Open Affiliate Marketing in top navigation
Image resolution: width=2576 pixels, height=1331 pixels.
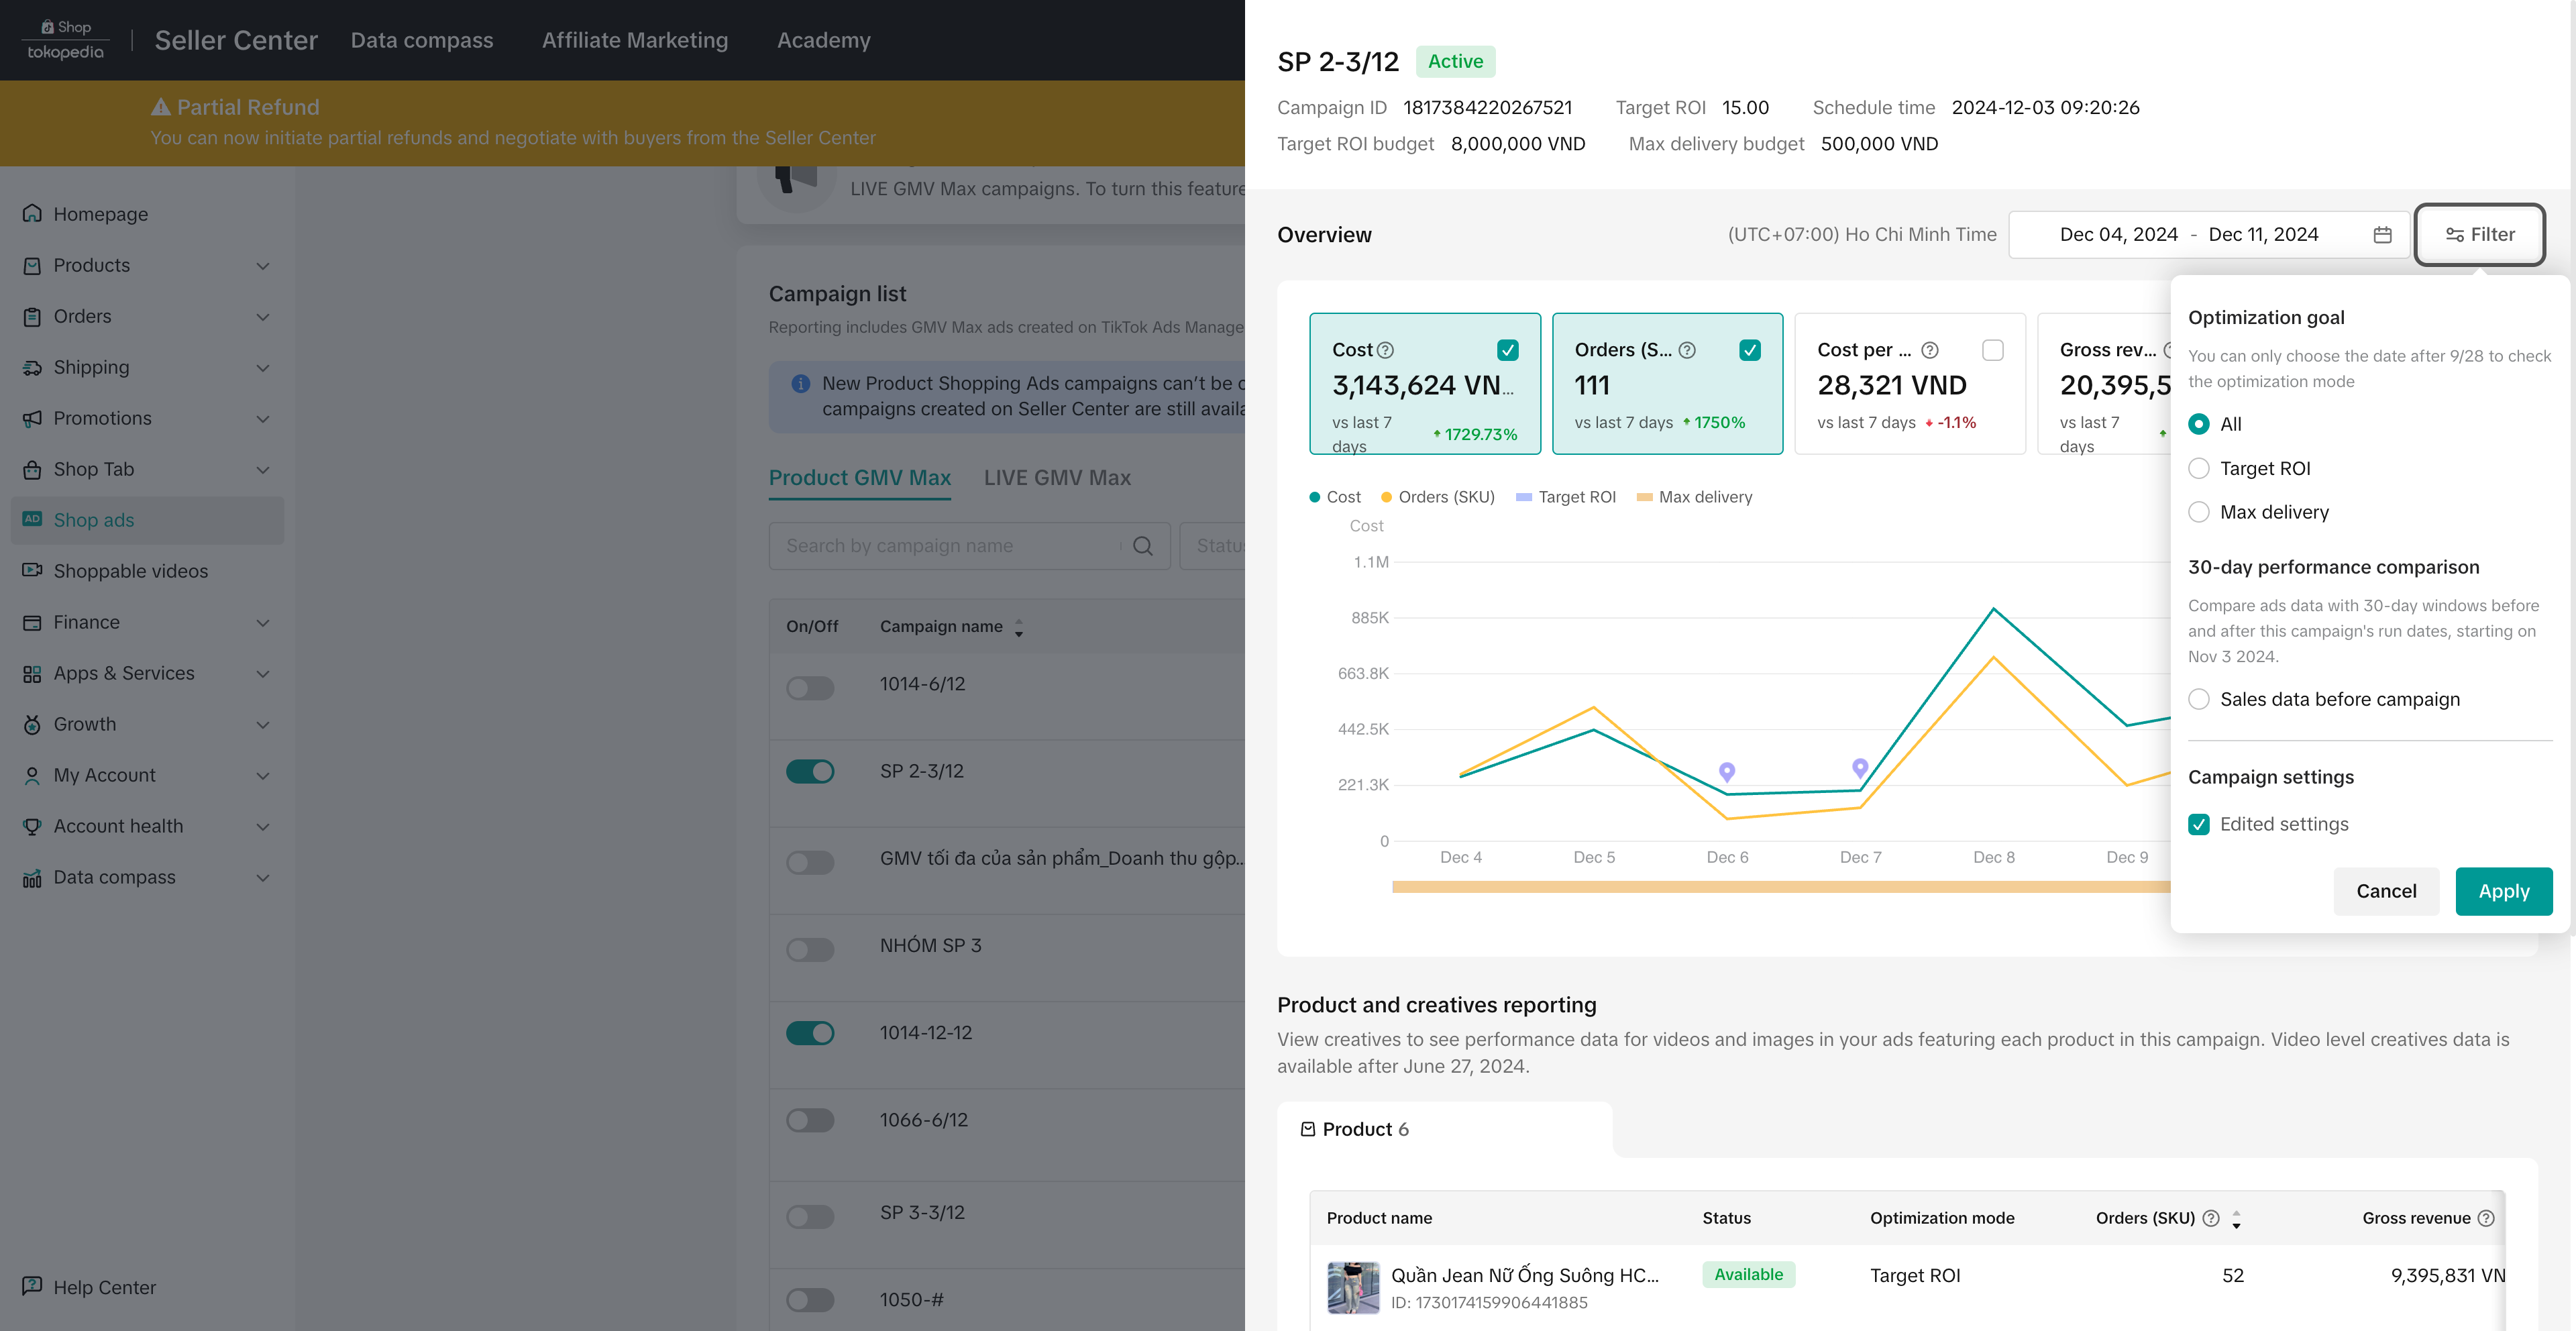point(635,40)
